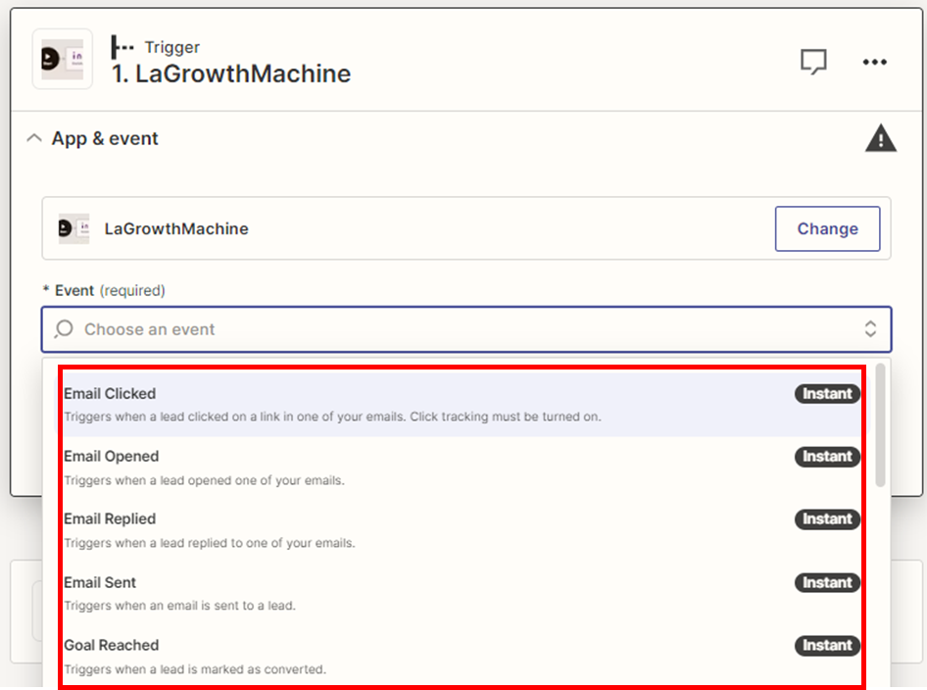Open the comment bubble icon
927x690 pixels.
(813, 62)
